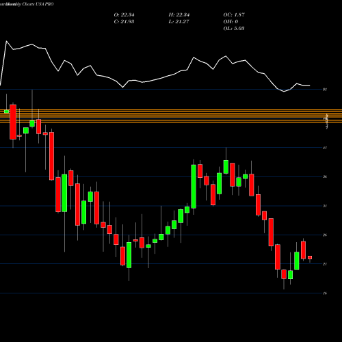This screenshot has width=342, height=342.
Task: Select the high value H: 22.34
Action: coord(179,15)
